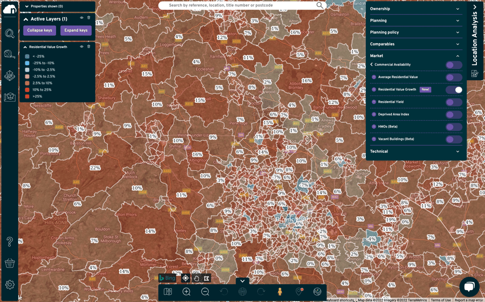
Task: Expand the Properties shown panel
Action: click(27, 6)
